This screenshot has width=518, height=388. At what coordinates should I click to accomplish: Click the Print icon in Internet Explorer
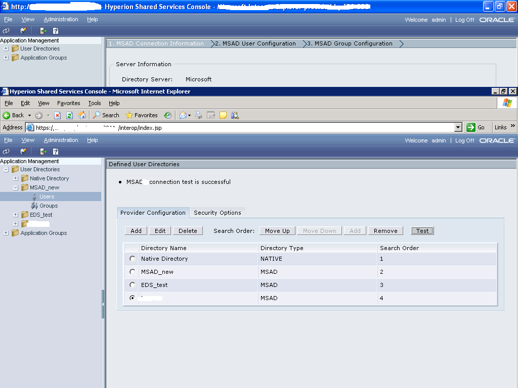pos(198,115)
